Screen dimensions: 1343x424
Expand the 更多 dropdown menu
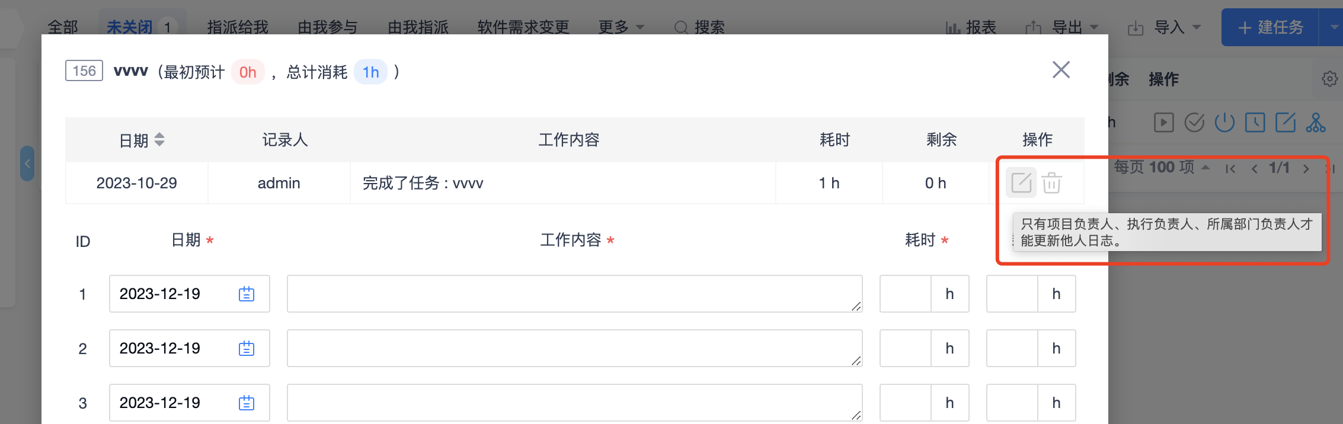621,27
